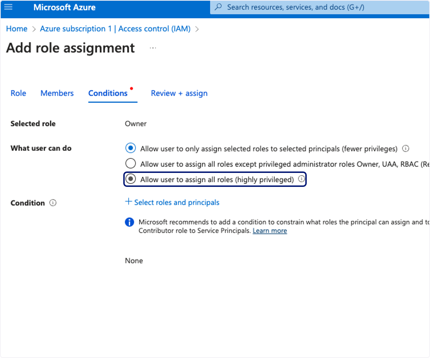Image resolution: width=430 pixels, height=358 pixels.
Task: Click the What user can do label
Action: pos(41,148)
